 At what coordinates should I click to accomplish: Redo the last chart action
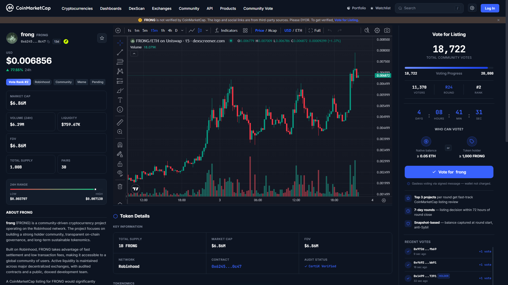click(340, 30)
